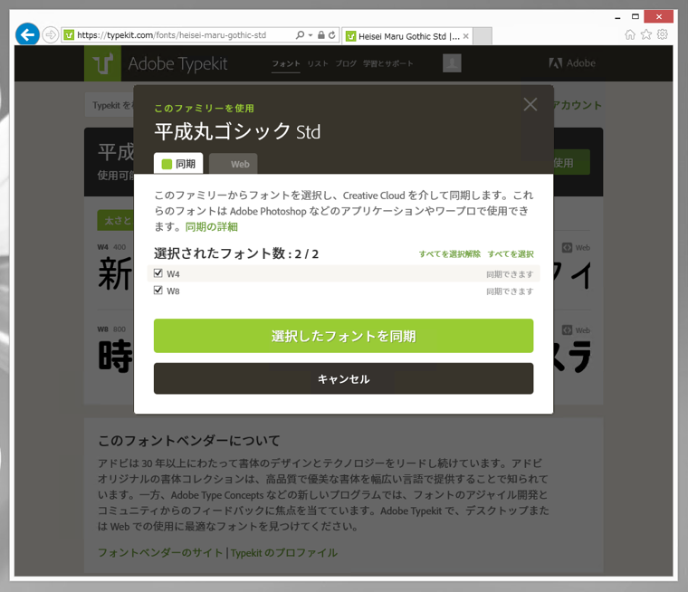Close the Heisei Maru Gothic Std tab
This screenshot has height=592, width=688.
[x=466, y=36]
